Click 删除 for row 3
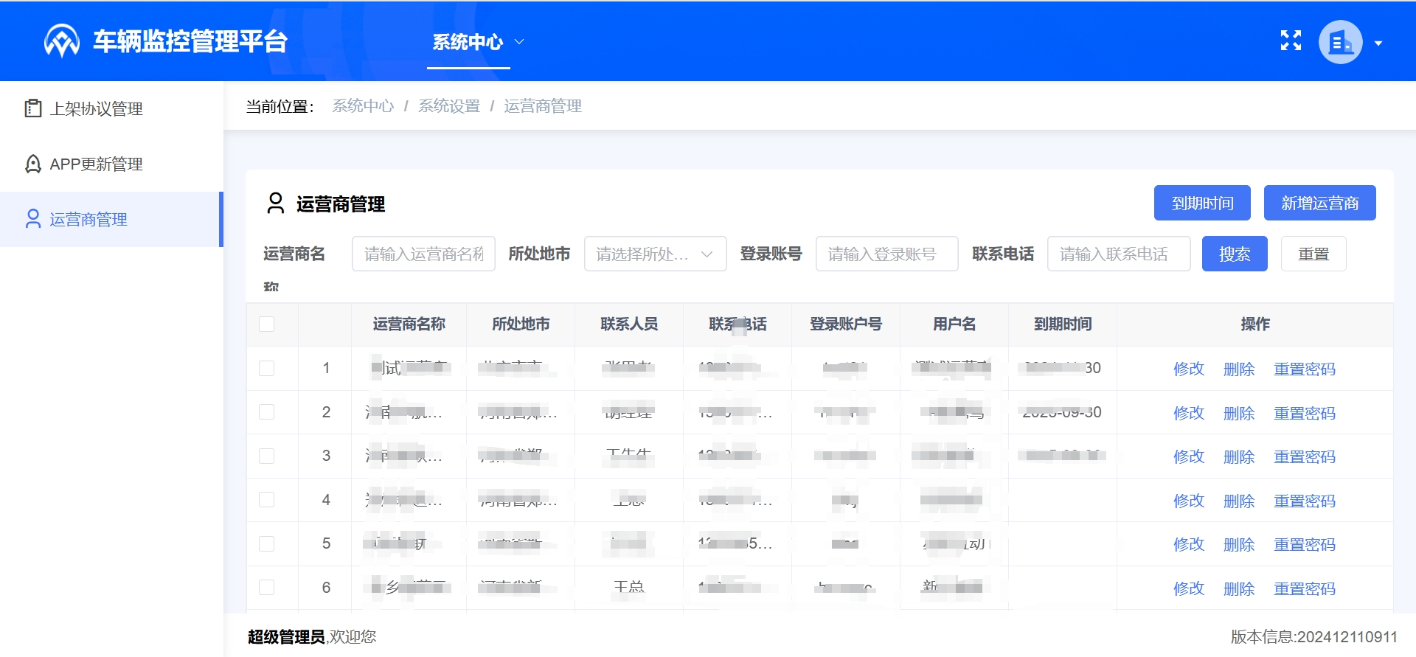Image resolution: width=1416 pixels, height=657 pixels. (1239, 456)
